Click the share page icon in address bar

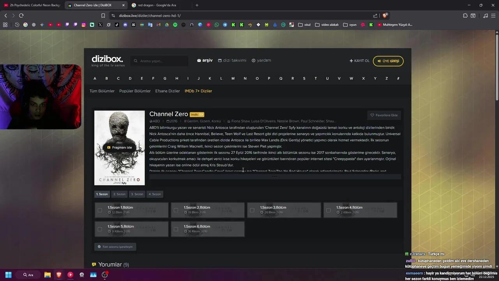point(375,16)
